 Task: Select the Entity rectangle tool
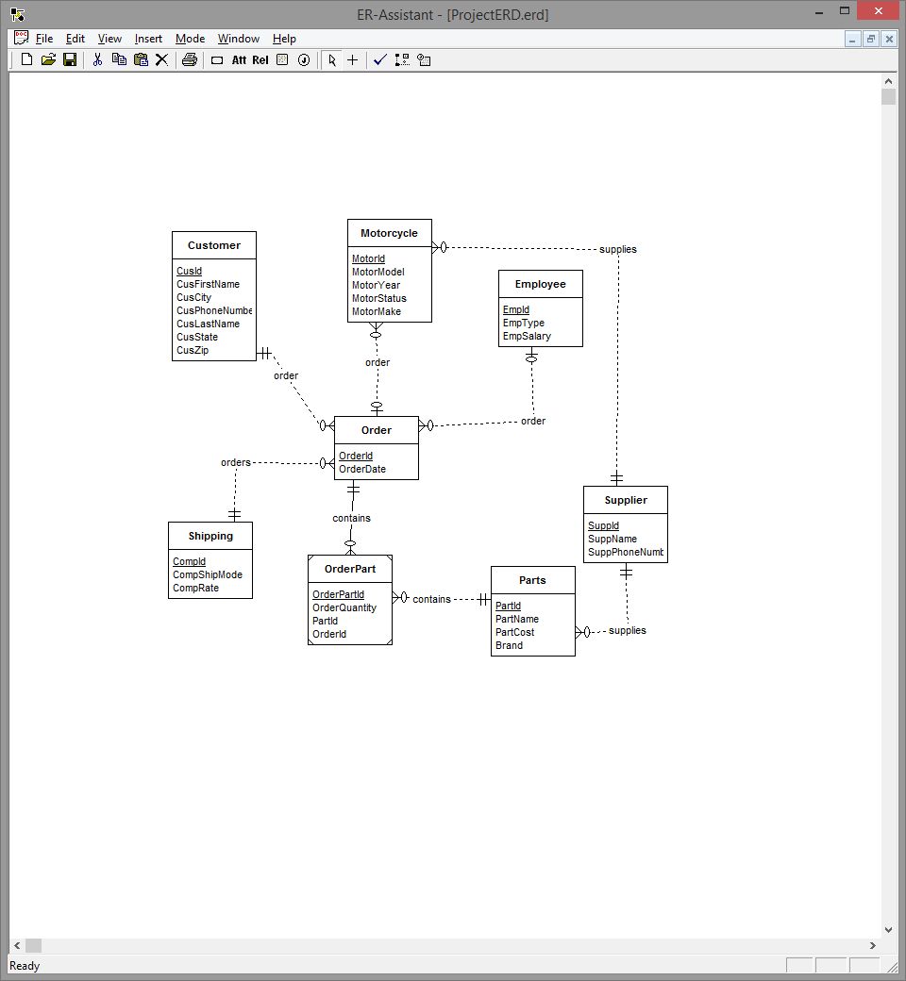click(217, 60)
